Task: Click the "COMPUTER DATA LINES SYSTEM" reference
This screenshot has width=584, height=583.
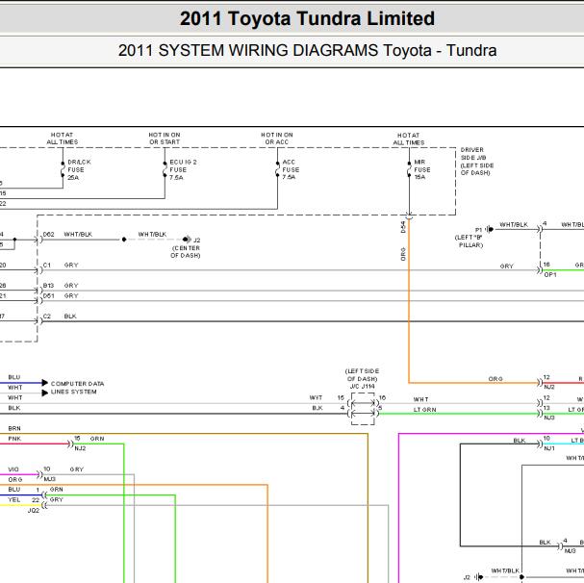Action: pyautogui.click(x=78, y=388)
